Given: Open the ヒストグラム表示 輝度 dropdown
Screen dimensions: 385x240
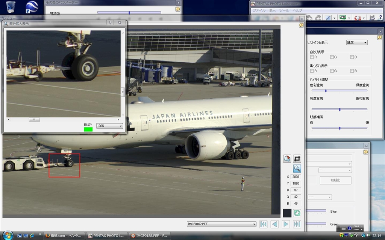Looking at the screenshot, I should [357, 42].
